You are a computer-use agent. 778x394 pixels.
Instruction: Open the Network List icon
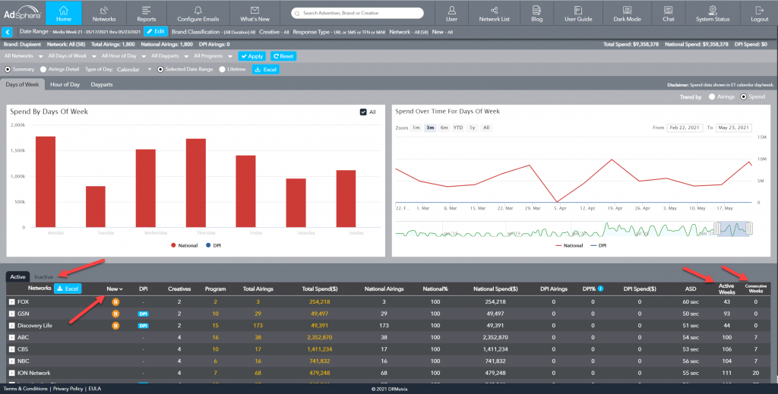point(494,11)
